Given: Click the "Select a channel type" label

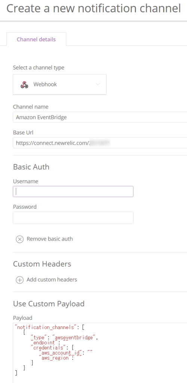Looking at the screenshot, I should (x=39, y=67).
